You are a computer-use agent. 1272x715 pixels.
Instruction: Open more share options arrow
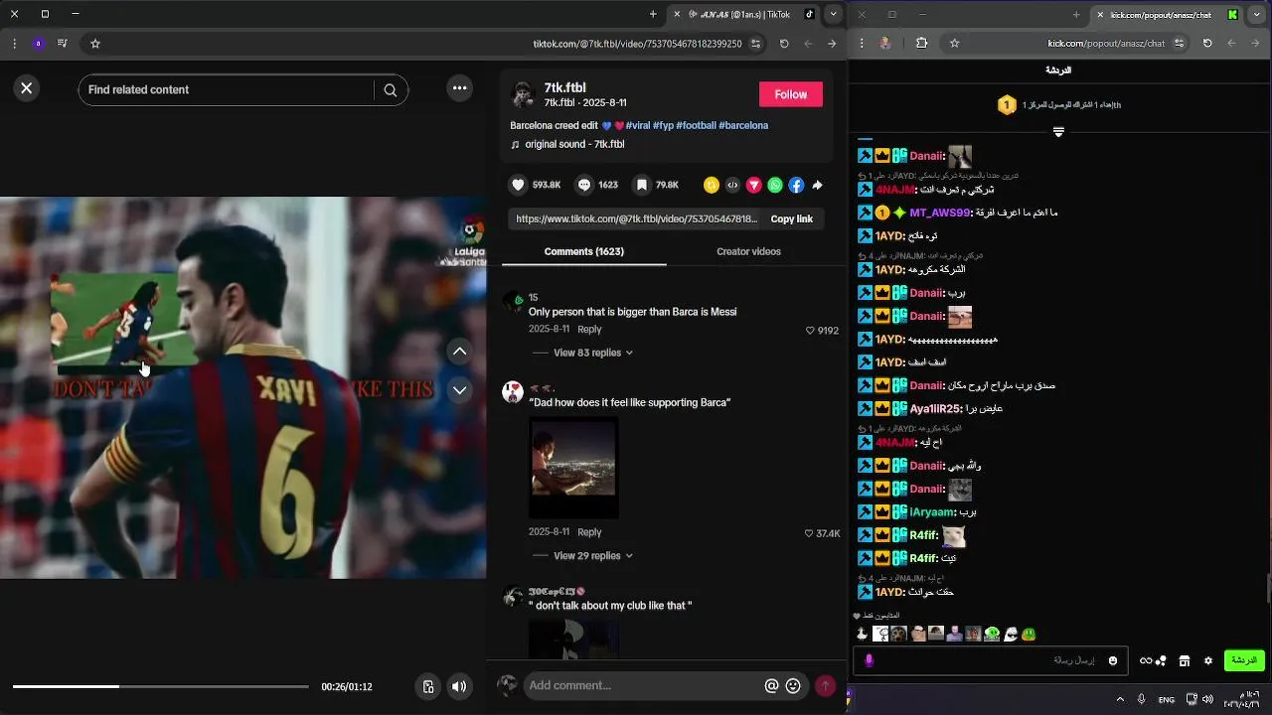pyautogui.click(x=817, y=185)
